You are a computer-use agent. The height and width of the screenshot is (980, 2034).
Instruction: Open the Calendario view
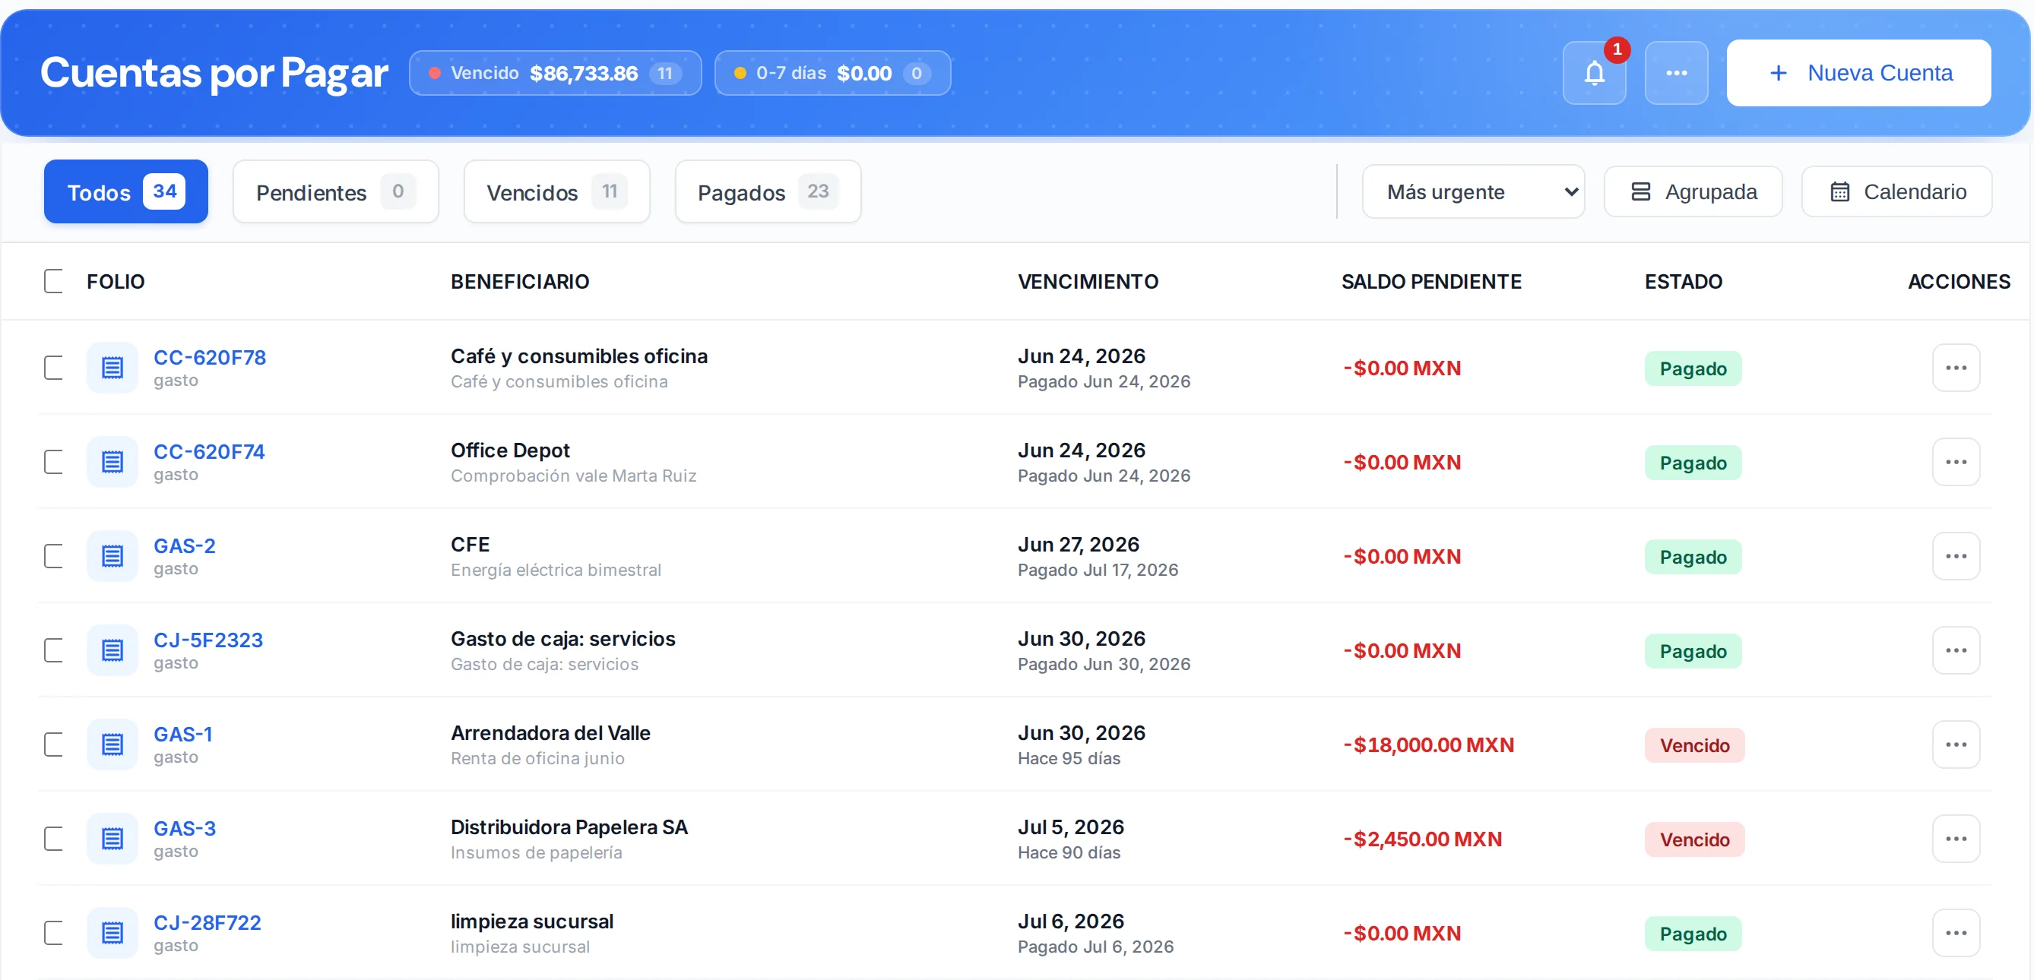coord(1896,191)
